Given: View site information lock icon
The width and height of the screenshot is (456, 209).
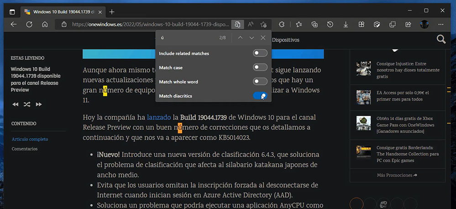Looking at the screenshot, I should [x=64, y=25].
